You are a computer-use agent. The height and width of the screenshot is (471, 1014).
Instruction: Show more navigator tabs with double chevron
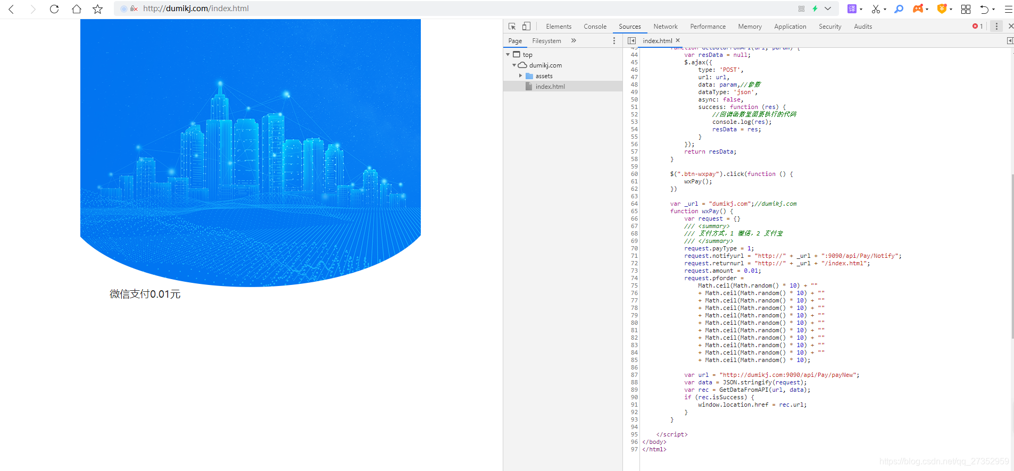point(574,40)
